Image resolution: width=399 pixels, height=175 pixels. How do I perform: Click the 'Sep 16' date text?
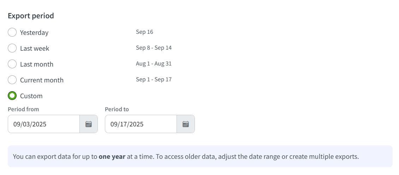click(x=144, y=32)
